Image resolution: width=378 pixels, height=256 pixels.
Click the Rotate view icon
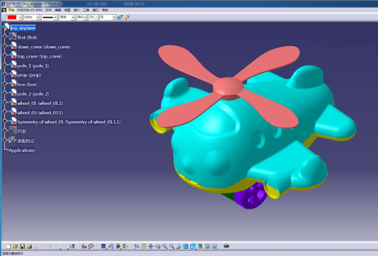click(x=158, y=247)
